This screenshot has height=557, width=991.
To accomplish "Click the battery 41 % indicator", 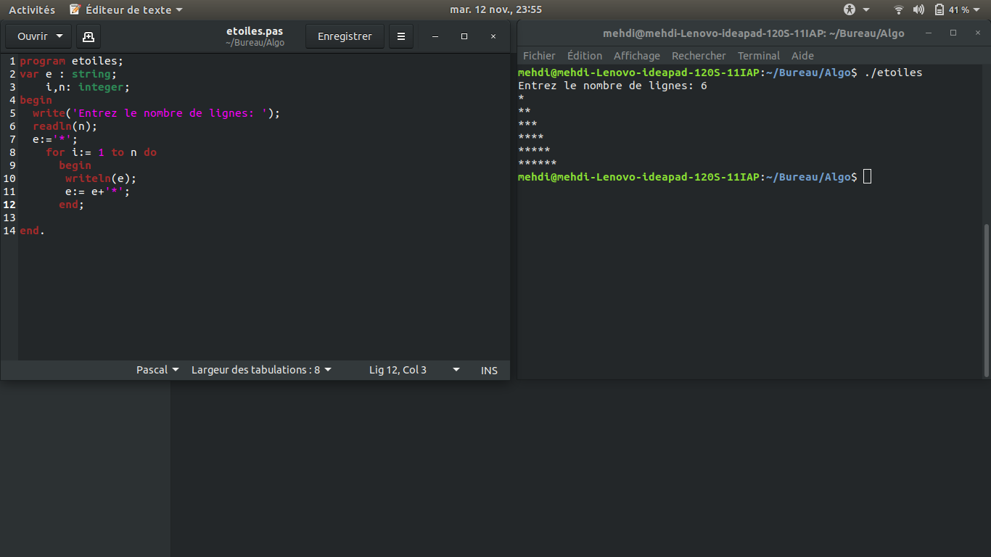I will pyautogui.click(x=952, y=10).
